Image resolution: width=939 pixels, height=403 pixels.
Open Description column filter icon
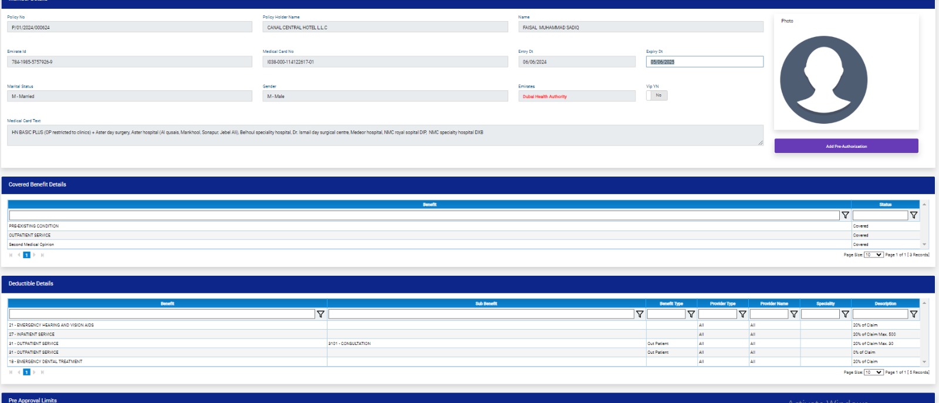coord(913,314)
